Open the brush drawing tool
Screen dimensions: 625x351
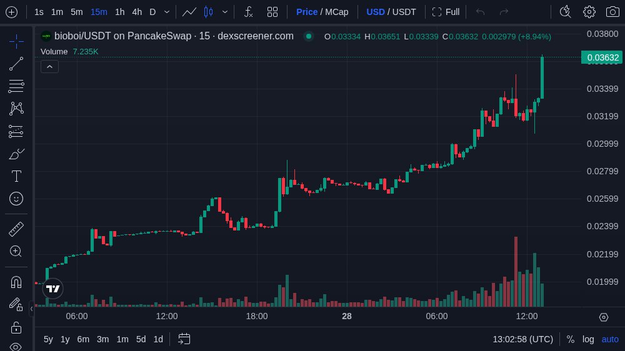pos(16,154)
